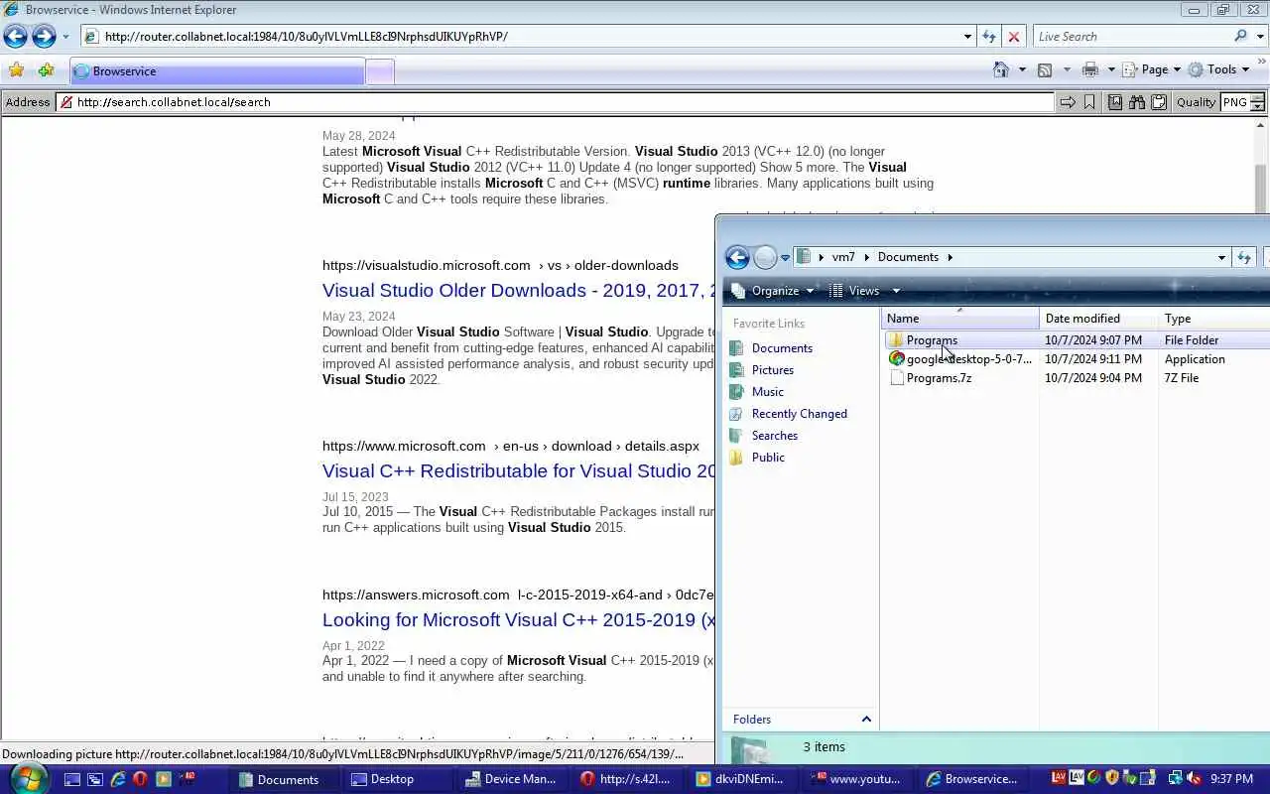The width and height of the screenshot is (1270, 794).
Task: Click the security shield tray icon
Action: click(1111, 778)
